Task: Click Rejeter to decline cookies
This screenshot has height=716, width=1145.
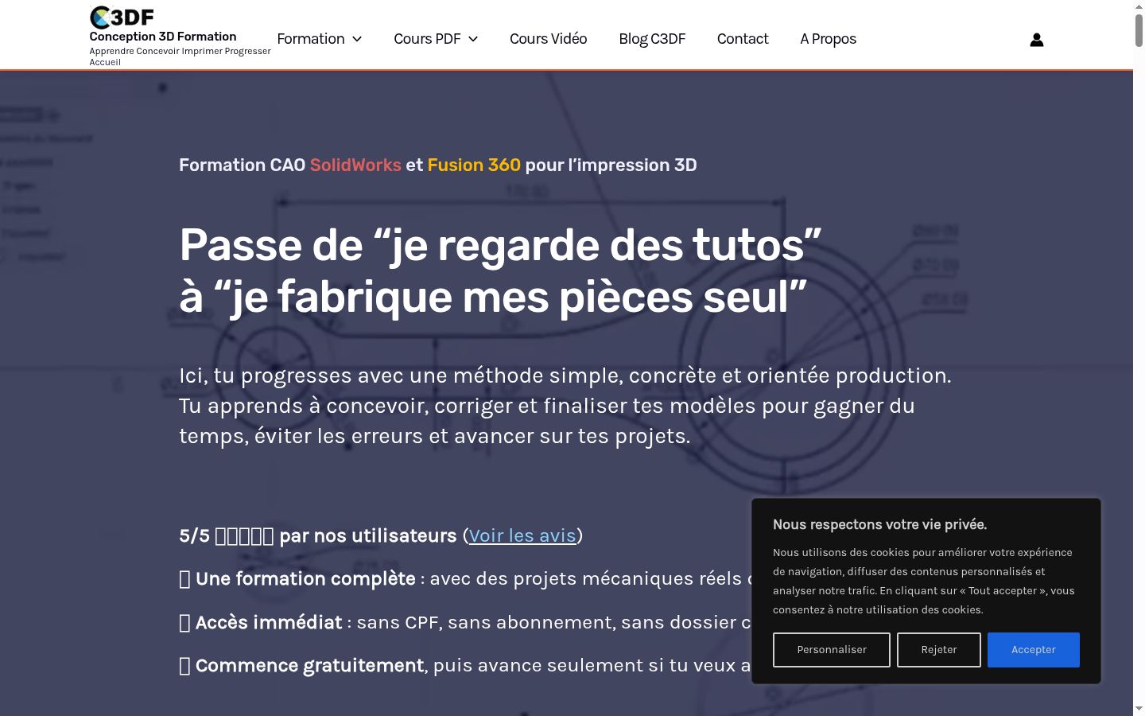Action: pyautogui.click(x=939, y=650)
